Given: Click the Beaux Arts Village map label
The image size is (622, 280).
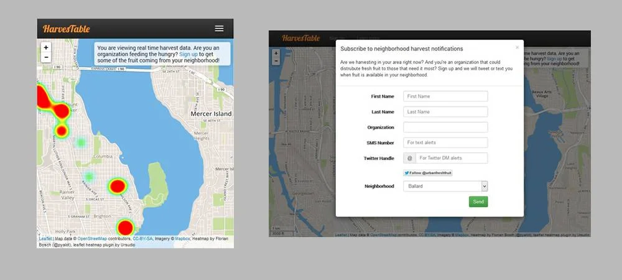Looking at the screenshot, I should pos(542,94).
